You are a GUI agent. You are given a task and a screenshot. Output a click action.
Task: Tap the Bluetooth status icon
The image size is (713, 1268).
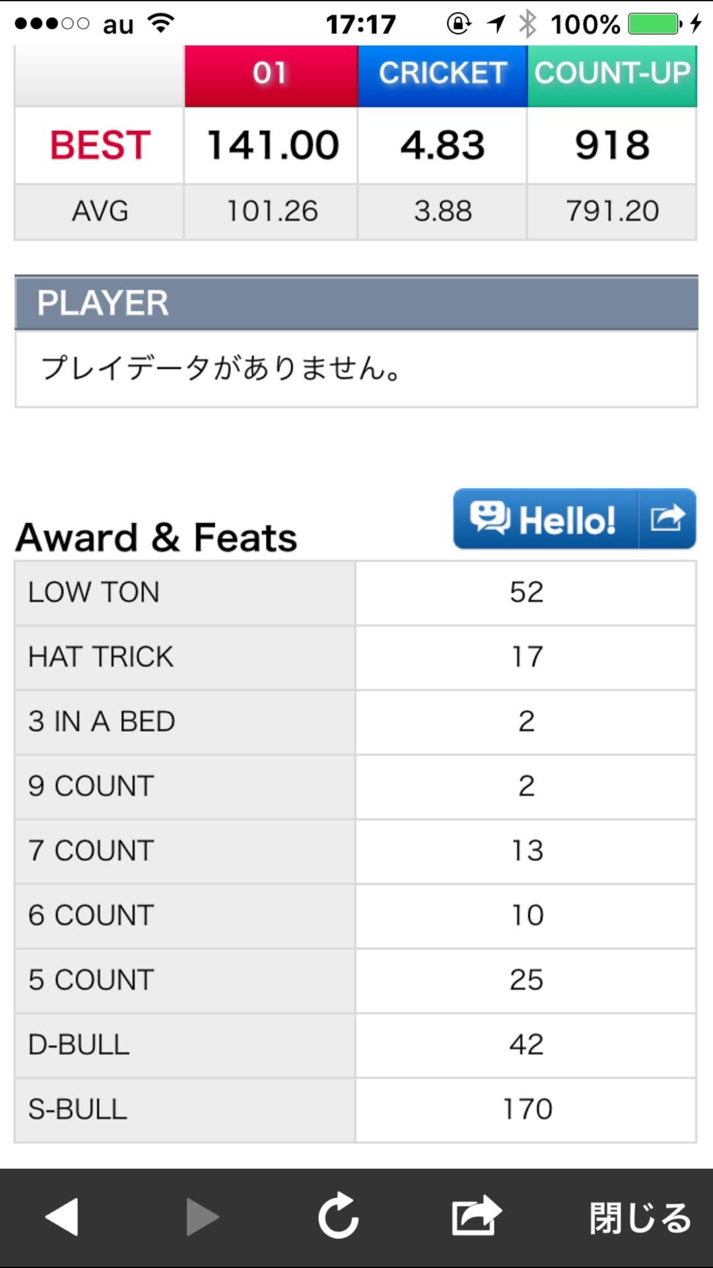click(527, 24)
